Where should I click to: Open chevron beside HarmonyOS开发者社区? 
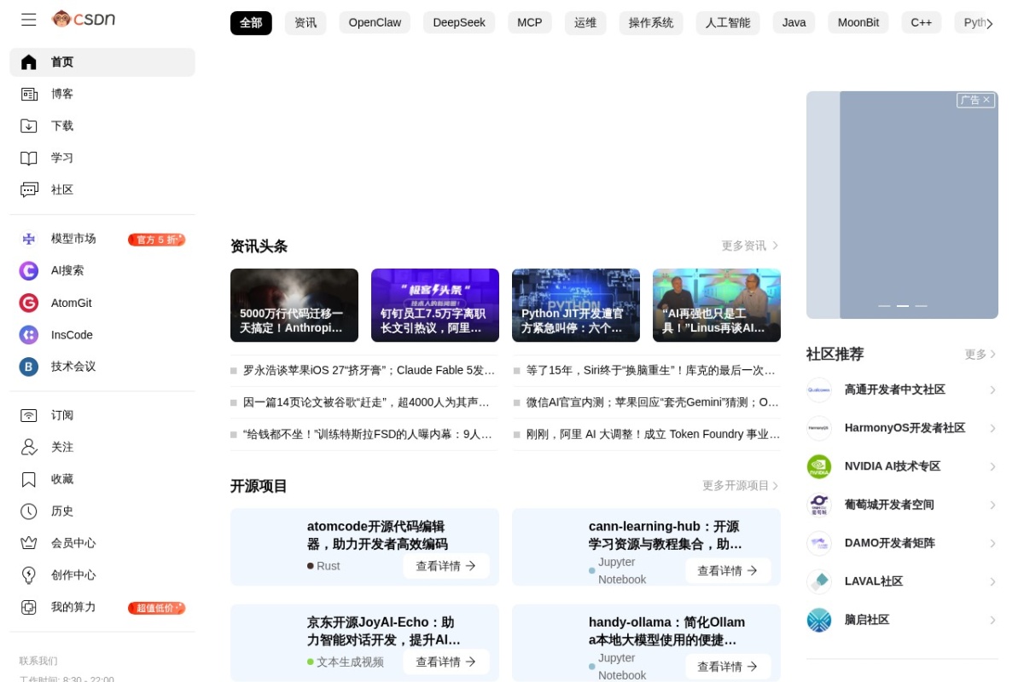coord(992,428)
